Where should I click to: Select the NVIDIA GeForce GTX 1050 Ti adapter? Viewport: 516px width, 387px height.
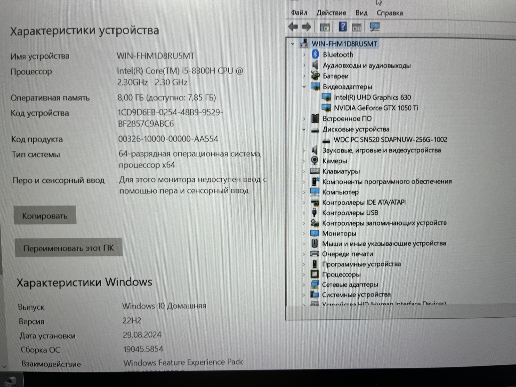click(375, 108)
